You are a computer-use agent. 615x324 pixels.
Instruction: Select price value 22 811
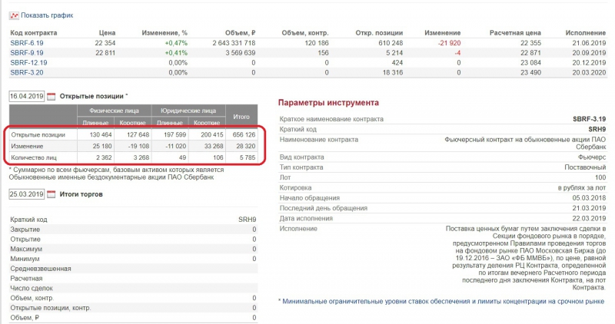tap(105, 53)
